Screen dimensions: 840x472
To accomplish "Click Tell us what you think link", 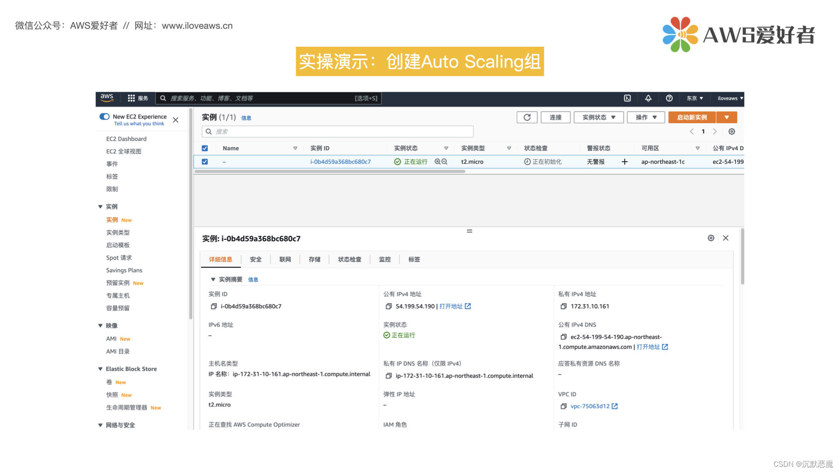I will [x=139, y=124].
